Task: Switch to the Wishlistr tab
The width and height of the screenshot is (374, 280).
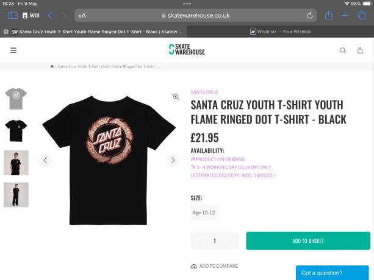Action: pos(281,31)
